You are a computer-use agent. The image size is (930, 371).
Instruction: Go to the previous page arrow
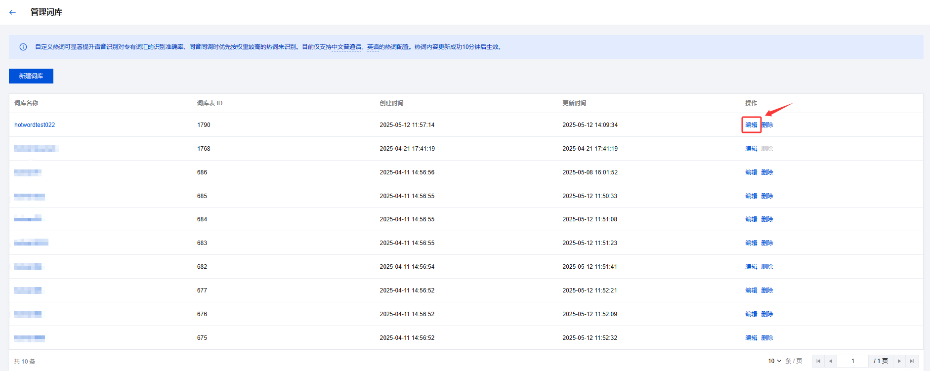tap(831, 361)
